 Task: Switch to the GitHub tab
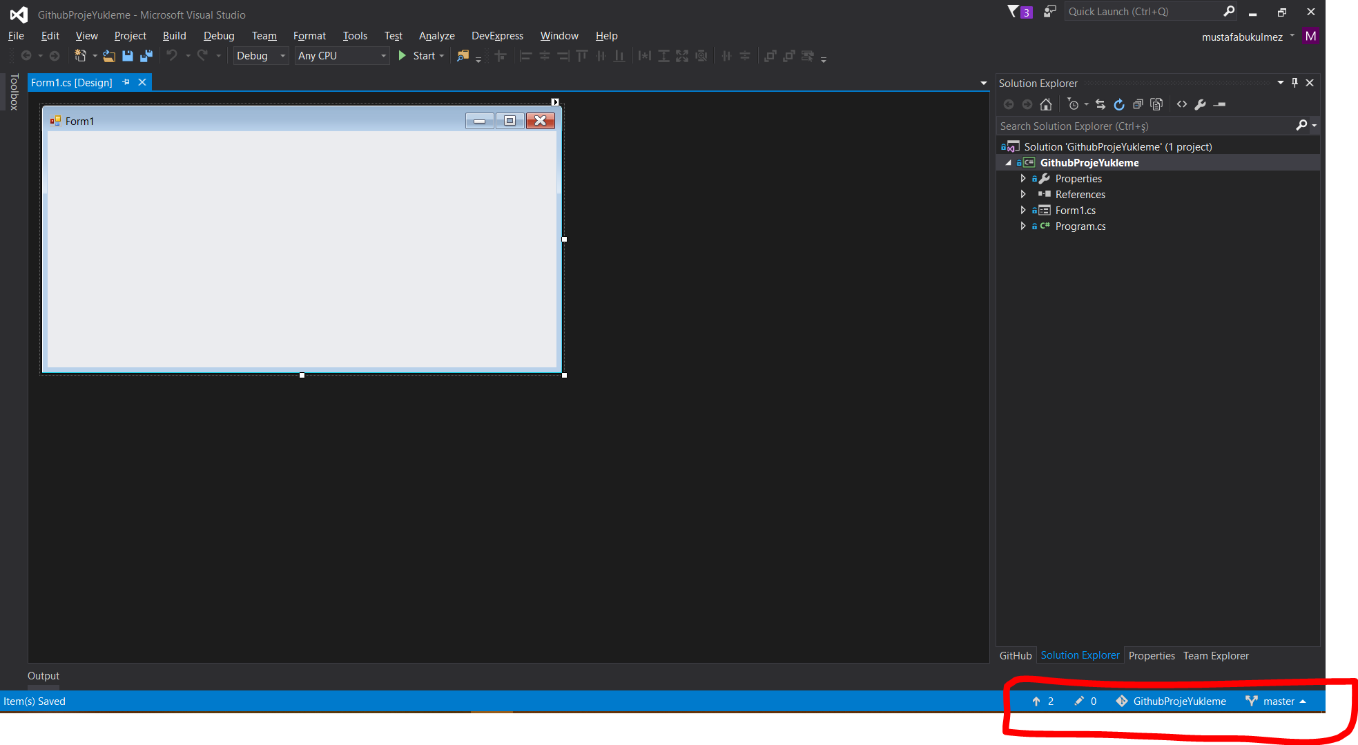click(1016, 655)
